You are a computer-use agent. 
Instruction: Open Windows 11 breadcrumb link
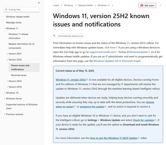pos(104,5)
